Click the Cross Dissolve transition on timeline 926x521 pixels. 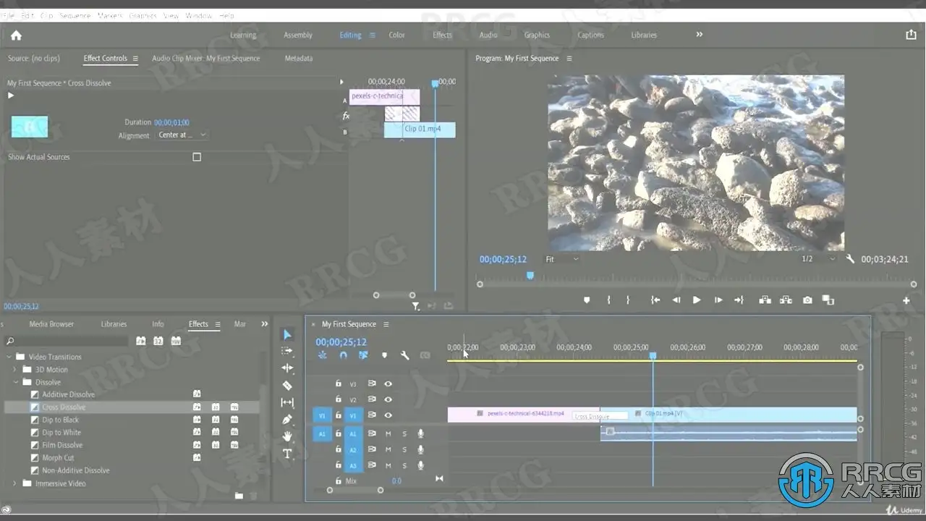point(600,416)
